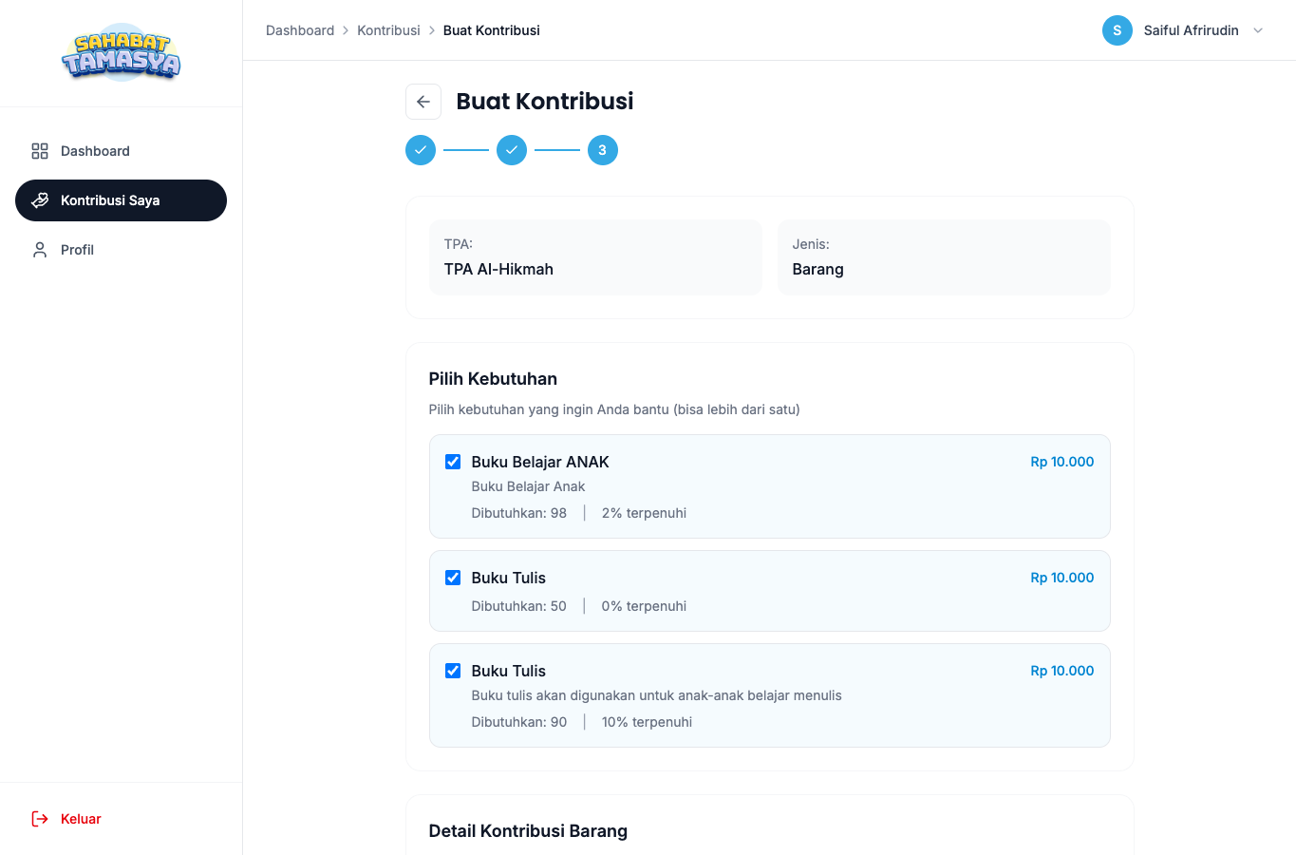
Task: Click the step 3 circle indicator
Action: pyautogui.click(x=603, y=150)
